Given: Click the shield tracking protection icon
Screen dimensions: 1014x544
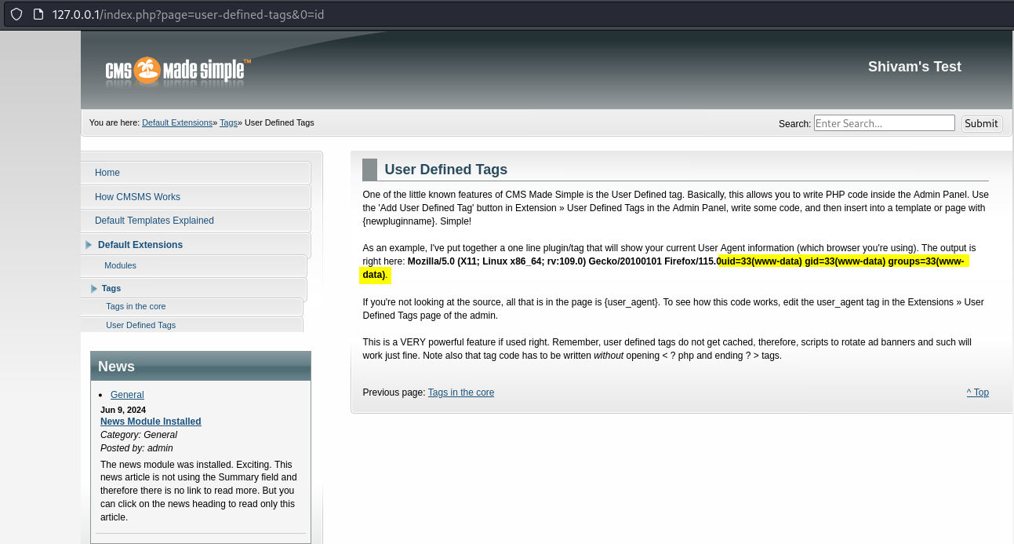Looking at the screenshot, I should click(x=16, y=15).
